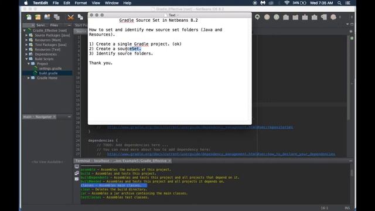Select the Terminal - localhost tab

(121, 161)
